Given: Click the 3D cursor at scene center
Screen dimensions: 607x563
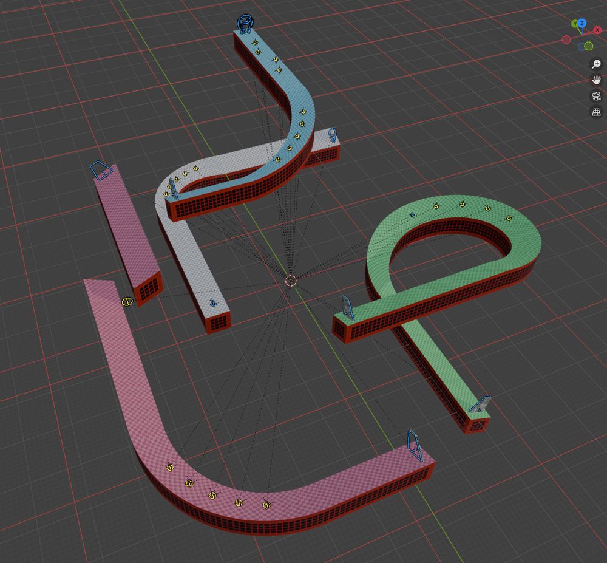Looking at the screenshot, I should (x=291, y=281).
